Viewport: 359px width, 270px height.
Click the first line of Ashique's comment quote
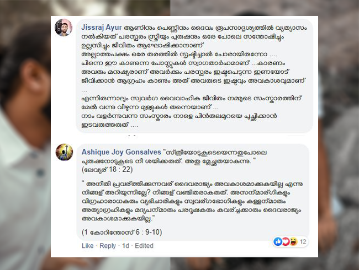[215, 153]
